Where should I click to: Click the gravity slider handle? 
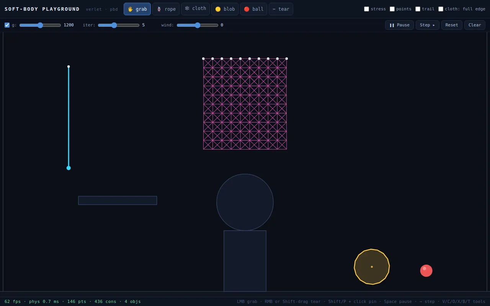[40, 25]
